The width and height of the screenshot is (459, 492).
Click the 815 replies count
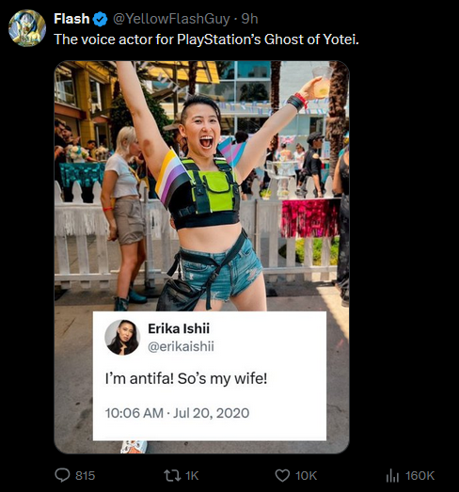[x=85, y=476]
